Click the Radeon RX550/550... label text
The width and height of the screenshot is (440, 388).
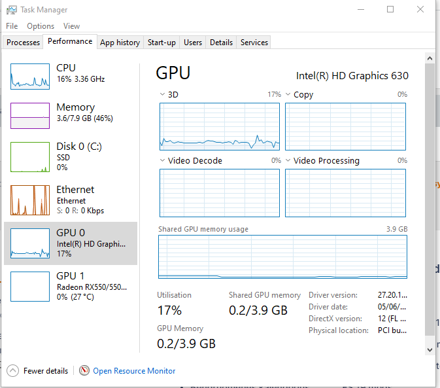pyautogui.click(x=92, y=287)
